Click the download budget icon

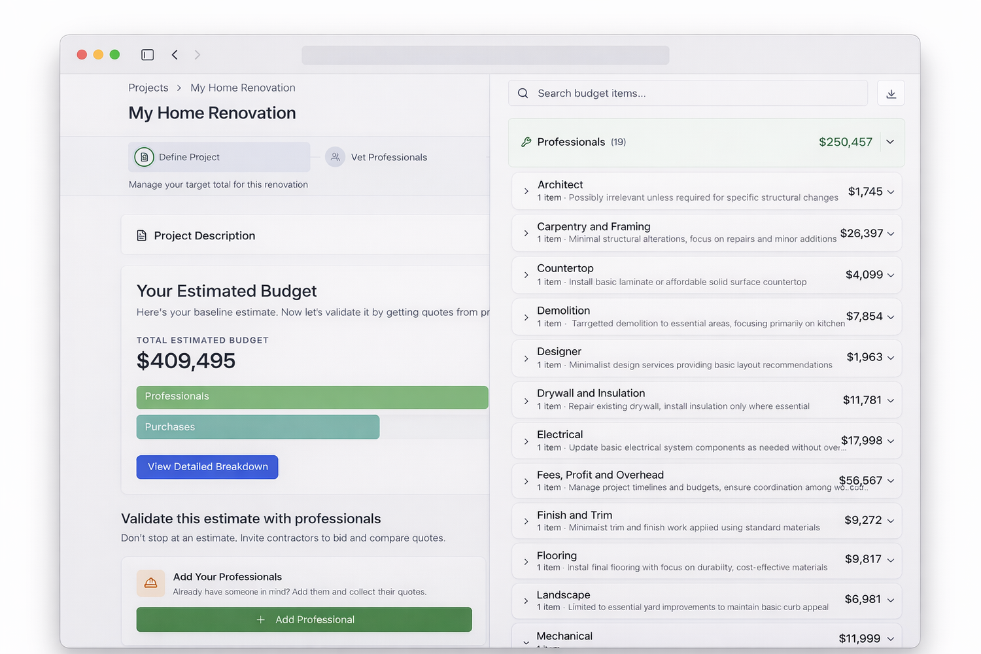point(891,94)
